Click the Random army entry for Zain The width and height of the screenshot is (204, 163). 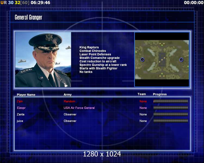click(69, 101)
